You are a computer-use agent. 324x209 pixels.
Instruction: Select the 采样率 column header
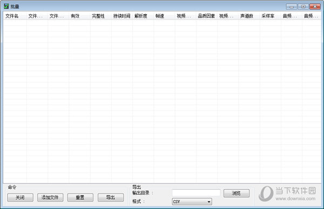(x=271, y=16)
